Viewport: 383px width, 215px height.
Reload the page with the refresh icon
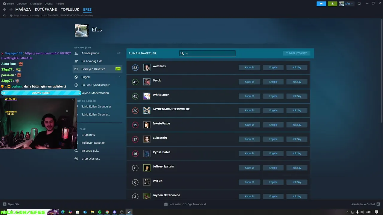4,15
